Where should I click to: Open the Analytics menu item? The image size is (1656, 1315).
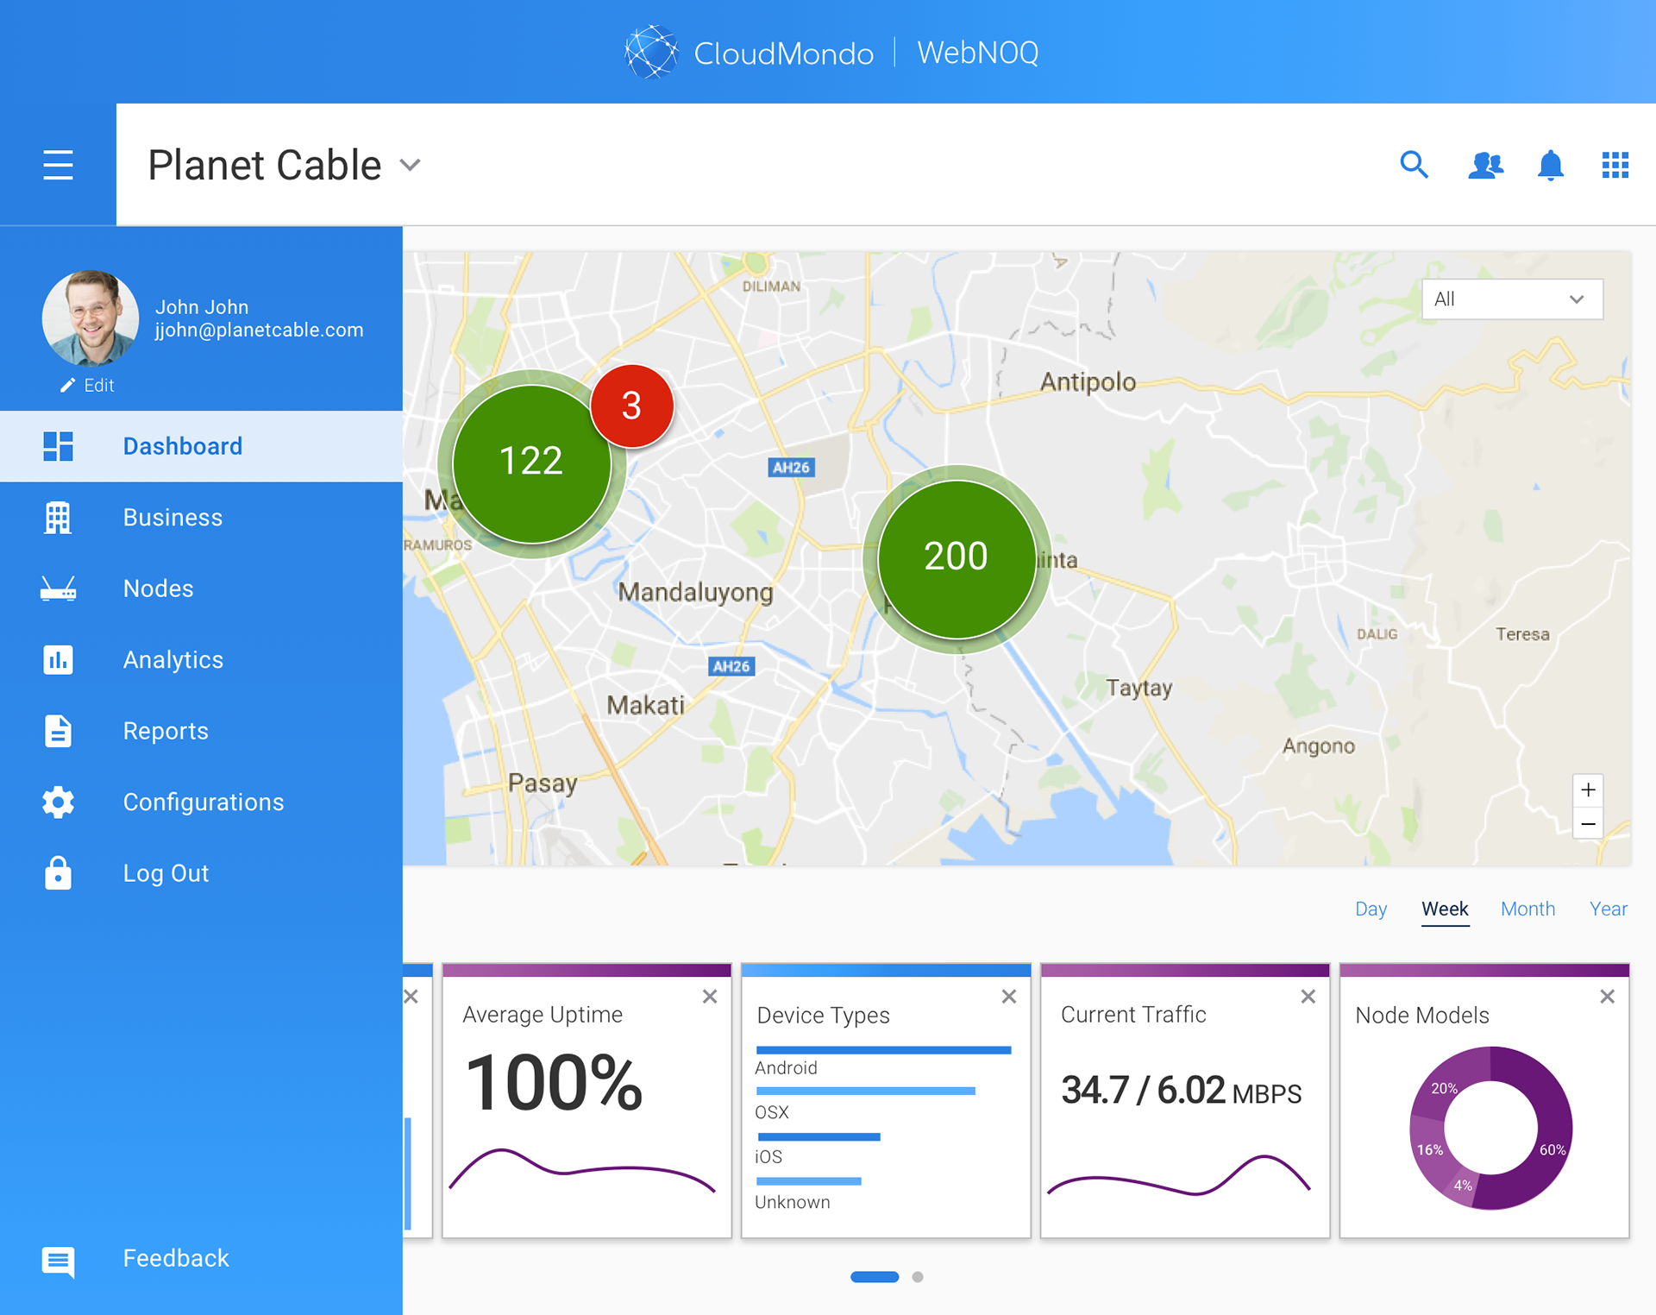(201, 660)
